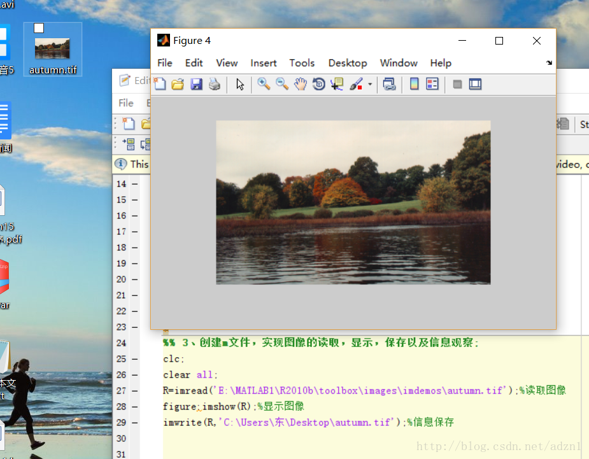Save figure using floppy disk icon

196,84
